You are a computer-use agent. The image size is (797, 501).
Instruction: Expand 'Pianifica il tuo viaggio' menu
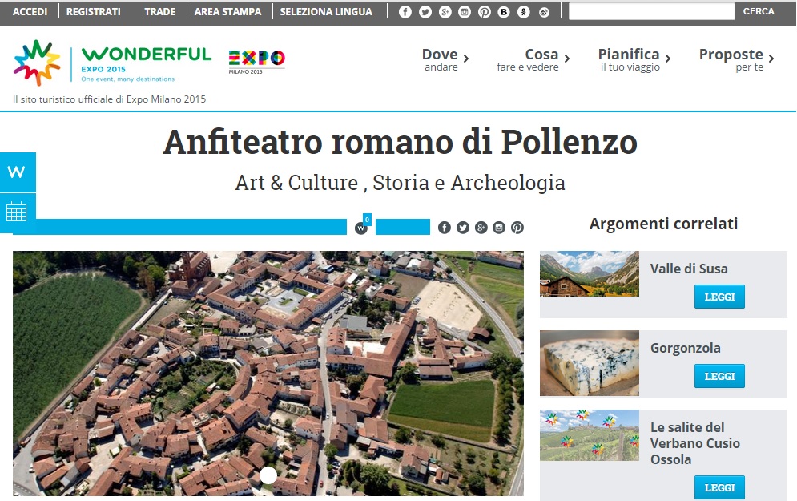click(634, 59)
